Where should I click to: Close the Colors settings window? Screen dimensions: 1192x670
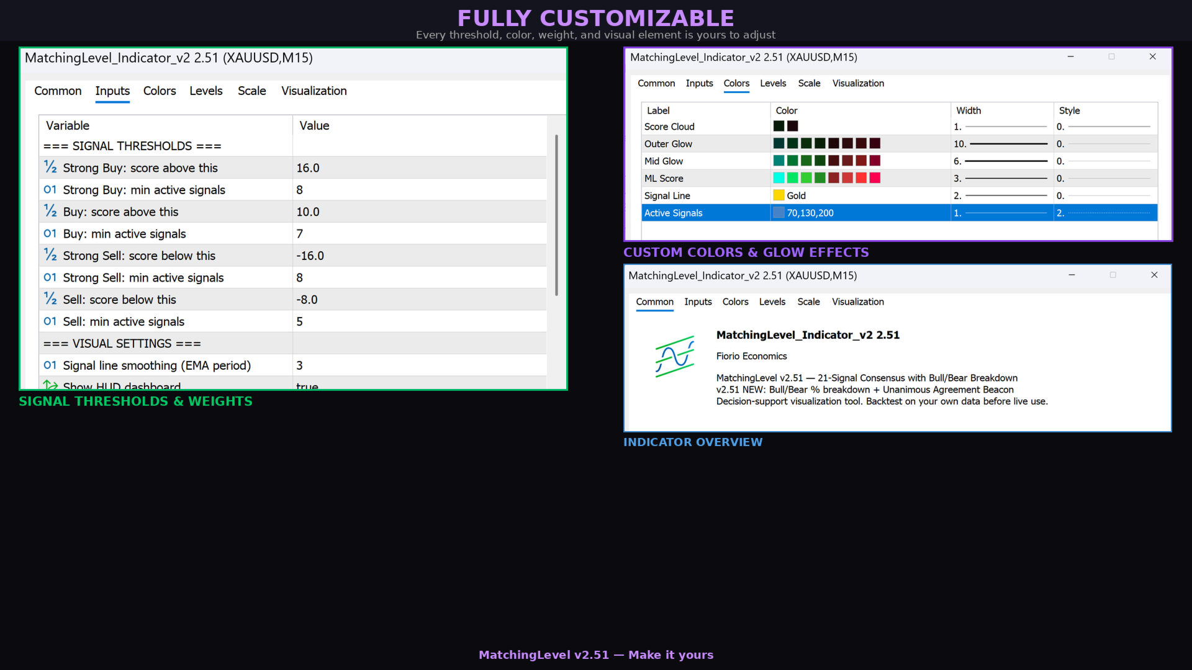(1152, 56)
